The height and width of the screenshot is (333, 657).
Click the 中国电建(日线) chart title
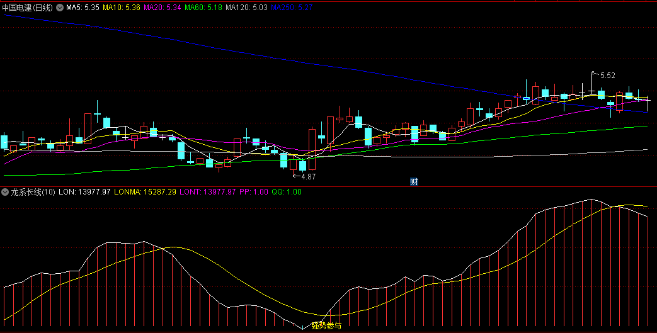(x=28, y=8)
